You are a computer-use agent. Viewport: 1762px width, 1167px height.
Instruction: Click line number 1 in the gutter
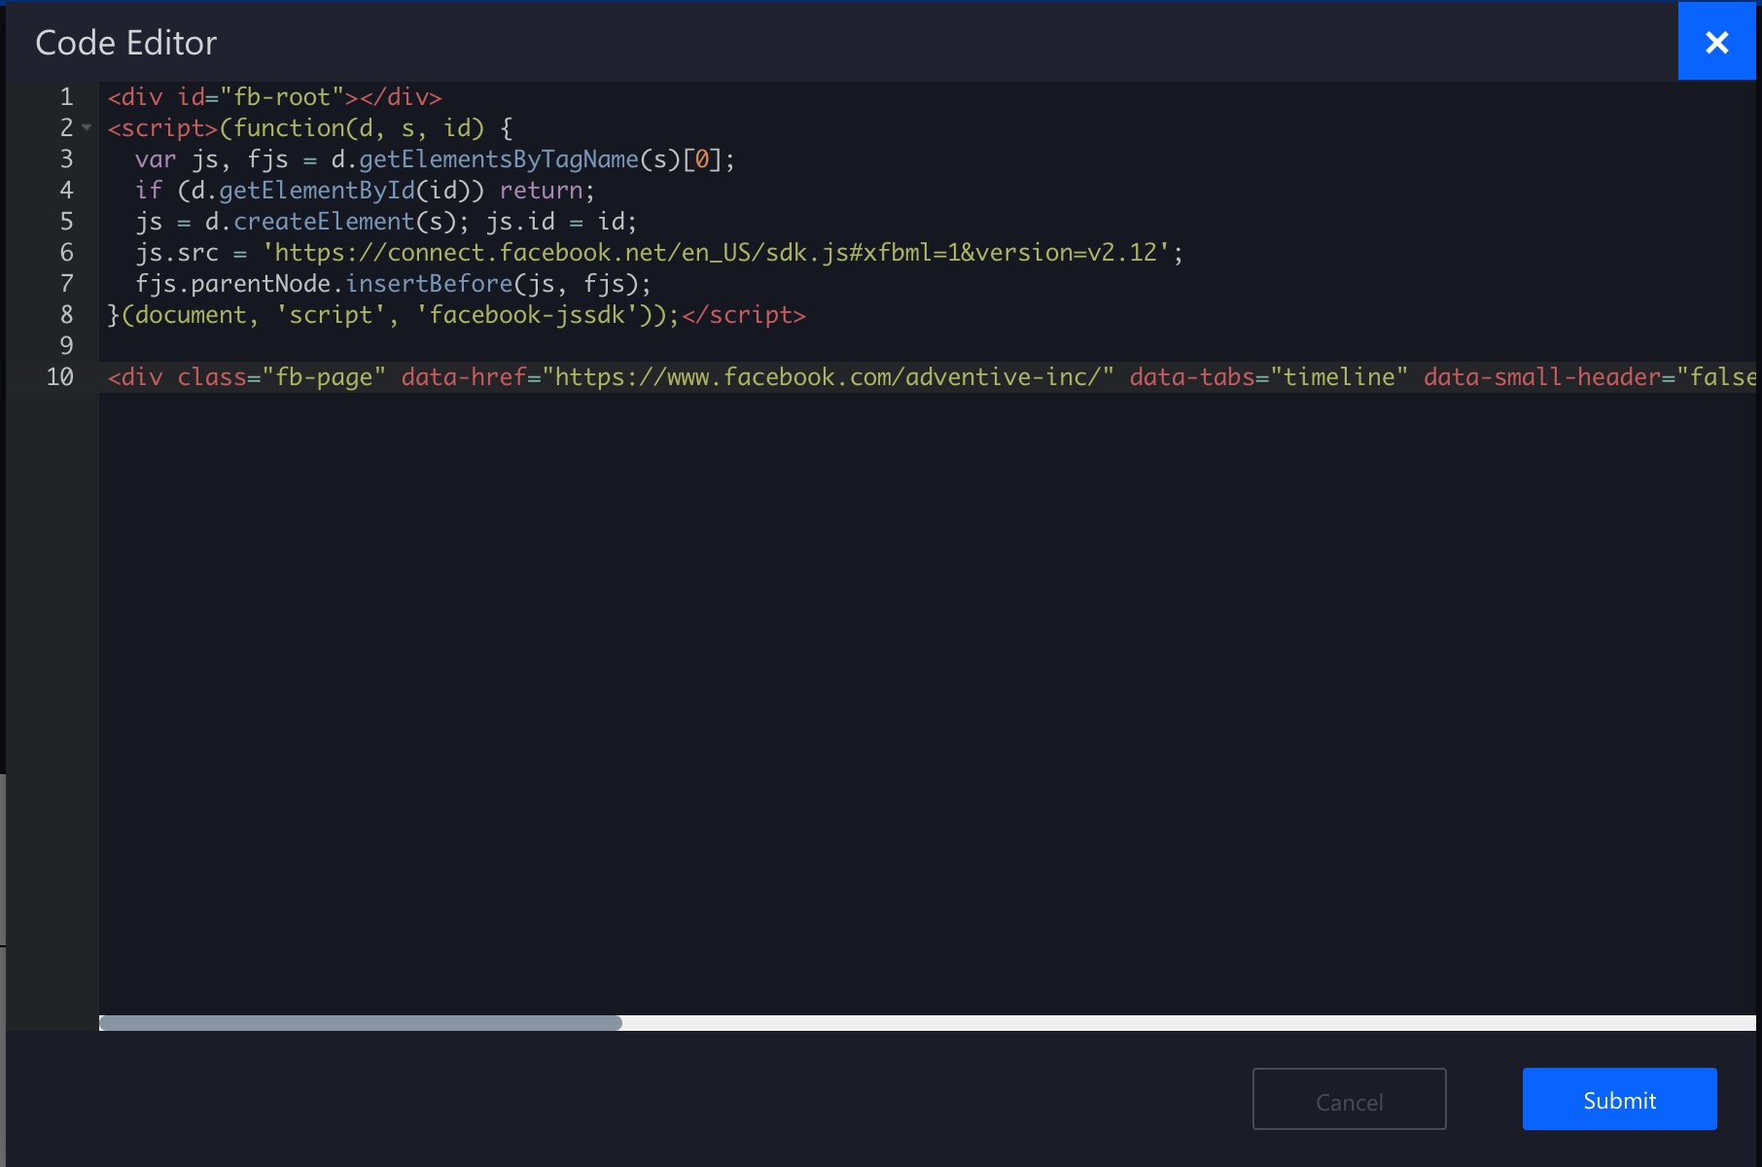66,96
